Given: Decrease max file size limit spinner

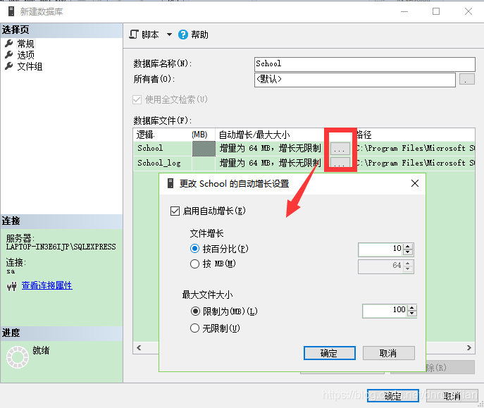Looking at the screenshot, I should 413,314.
